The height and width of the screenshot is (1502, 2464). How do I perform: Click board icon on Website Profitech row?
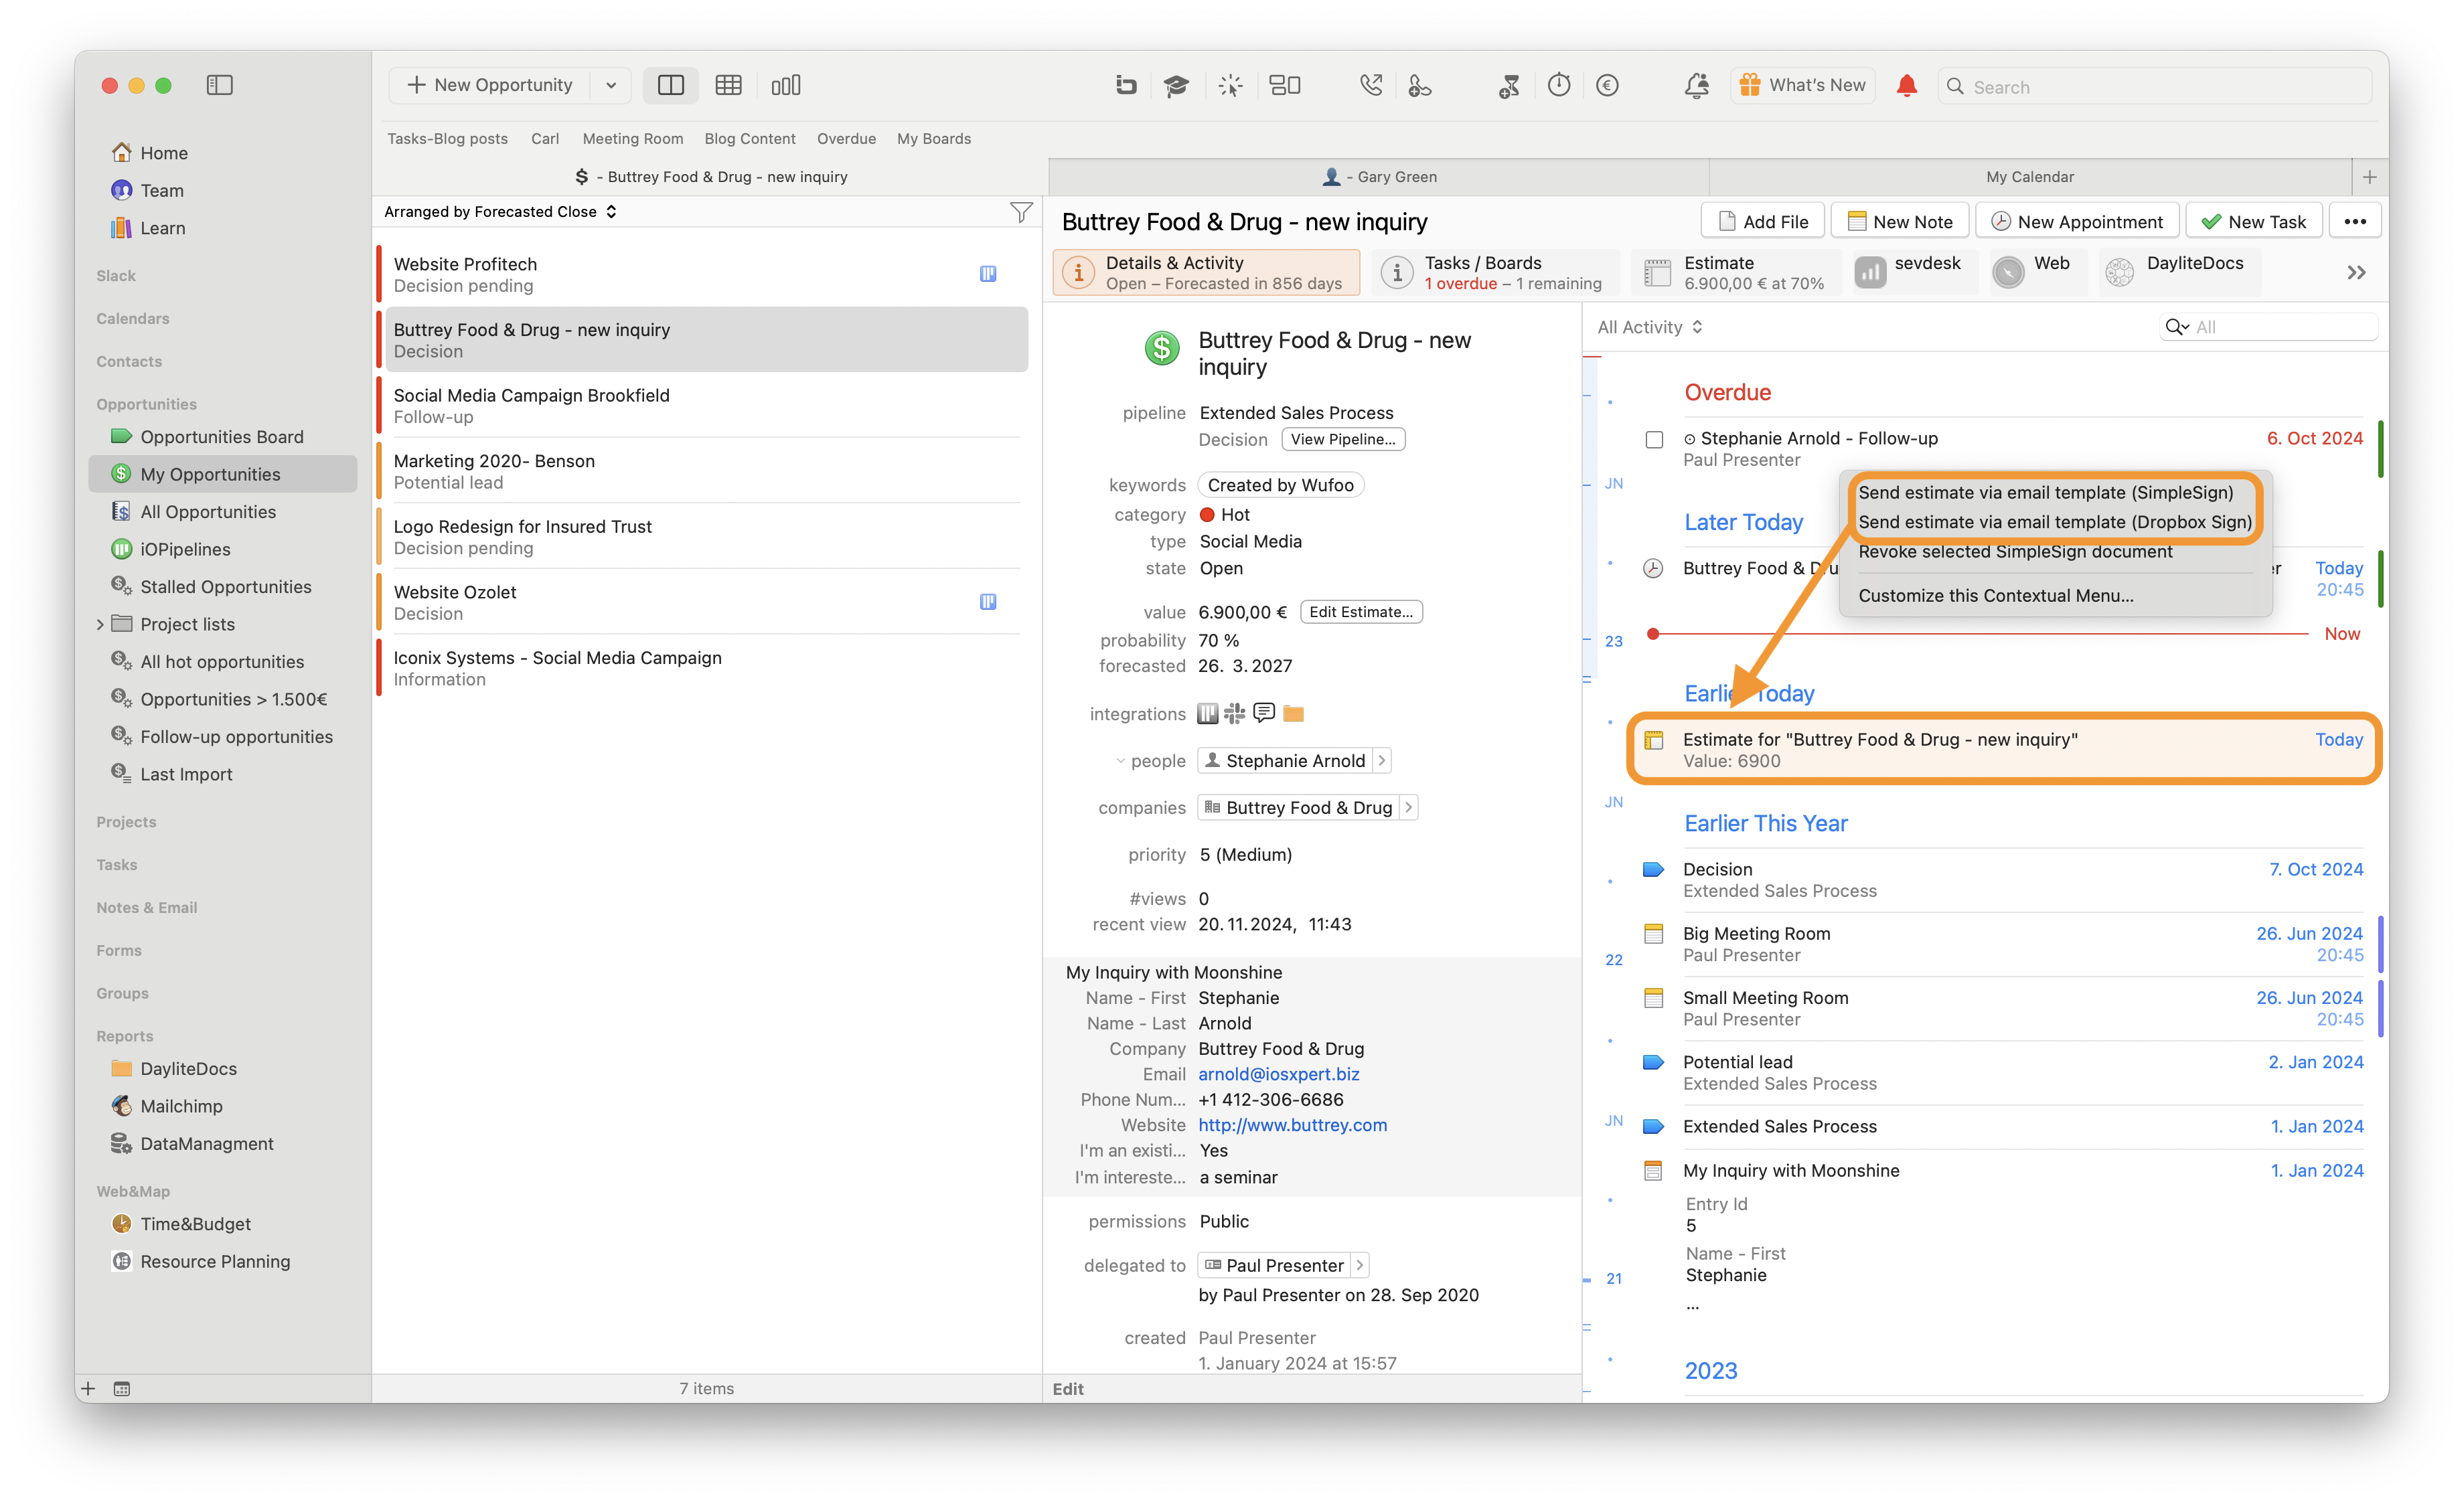(x=987, y=274)
